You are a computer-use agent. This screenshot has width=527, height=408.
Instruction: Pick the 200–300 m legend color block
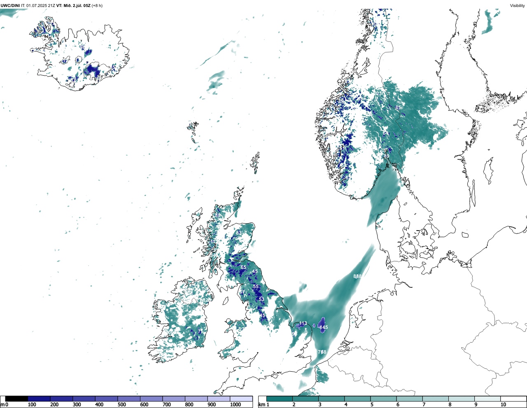[x=62, y=399]
